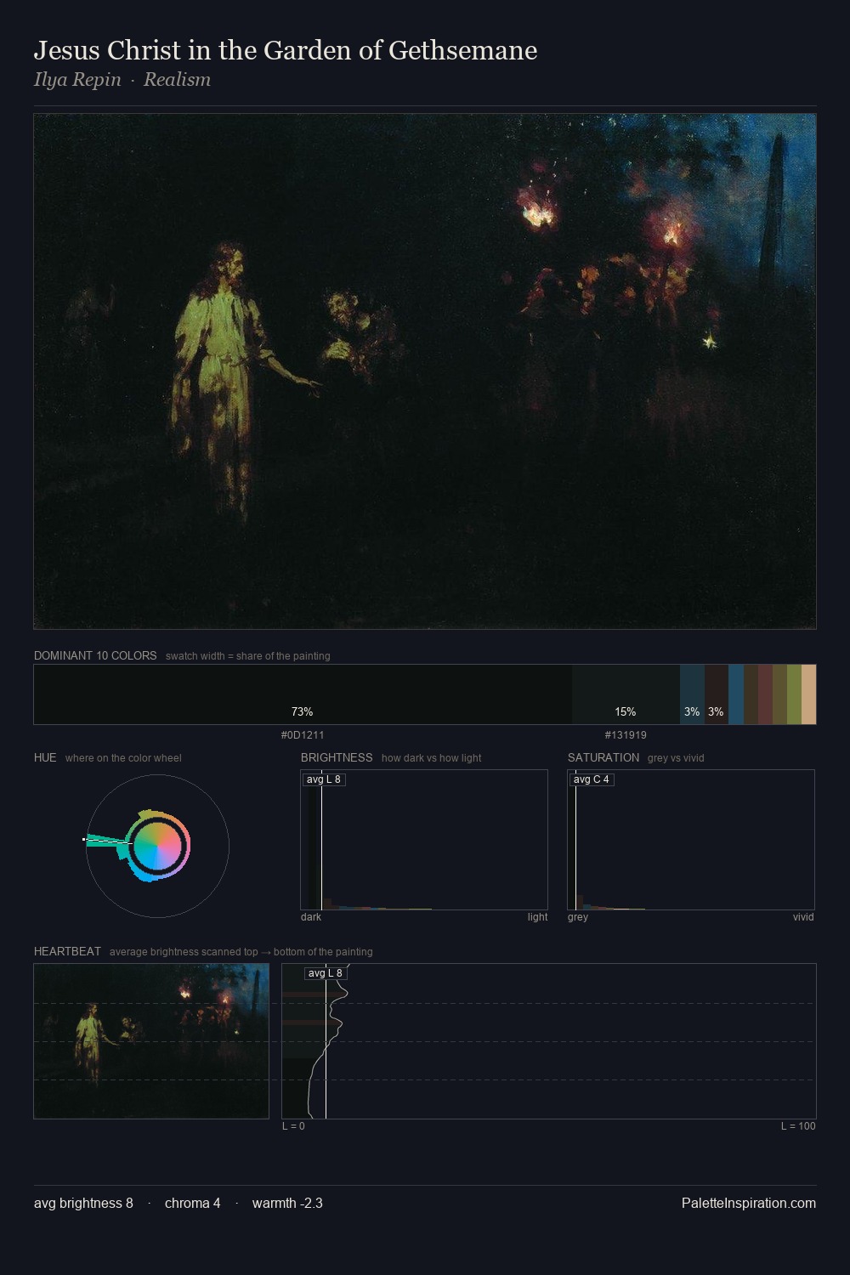Screen dimensions: 850x1275
Task: Click the 'dark' brightness axis label
Action: point(311,917)
